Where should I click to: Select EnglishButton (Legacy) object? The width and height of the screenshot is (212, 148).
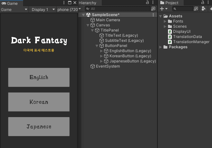[x=130, y=51]
